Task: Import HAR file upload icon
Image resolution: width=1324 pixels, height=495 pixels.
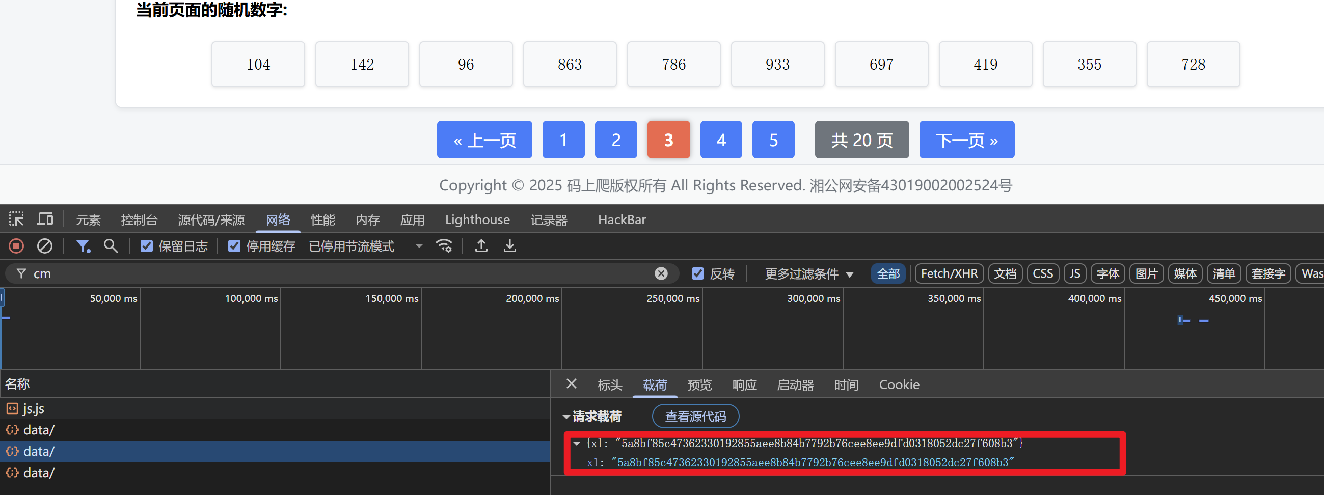Action: click(x=481, y=246)
